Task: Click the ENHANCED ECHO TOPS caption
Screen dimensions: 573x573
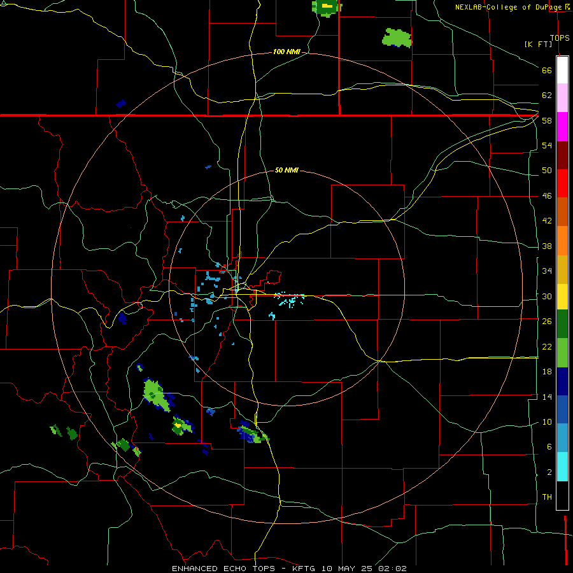Action: (x=225, y=569)
